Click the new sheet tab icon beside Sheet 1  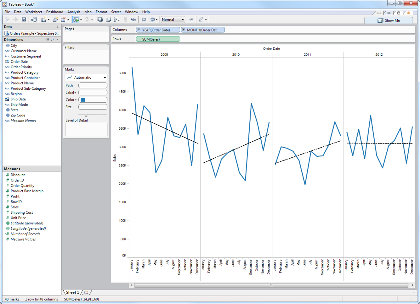[x=86, y=292]
